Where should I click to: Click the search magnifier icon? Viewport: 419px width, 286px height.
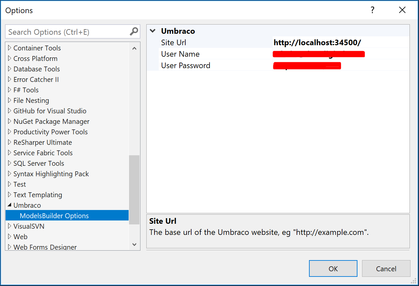(134, 31)
